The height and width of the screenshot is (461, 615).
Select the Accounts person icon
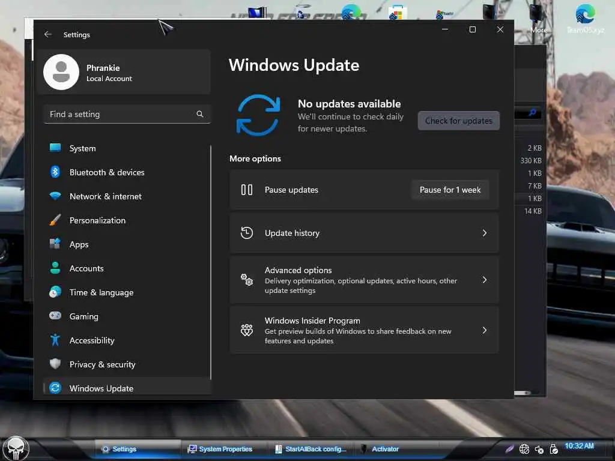[x=55, y=268]
